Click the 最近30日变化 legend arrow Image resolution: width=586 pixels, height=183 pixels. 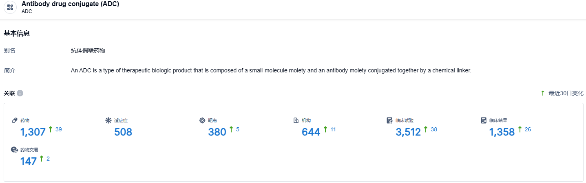(x=543, y=93)
